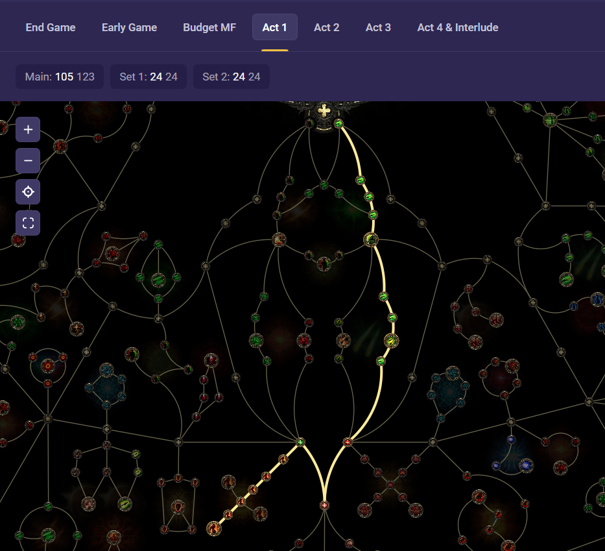
Task: Click the highlighted green node beside start emblem
Action: click(x=338, y=123)
